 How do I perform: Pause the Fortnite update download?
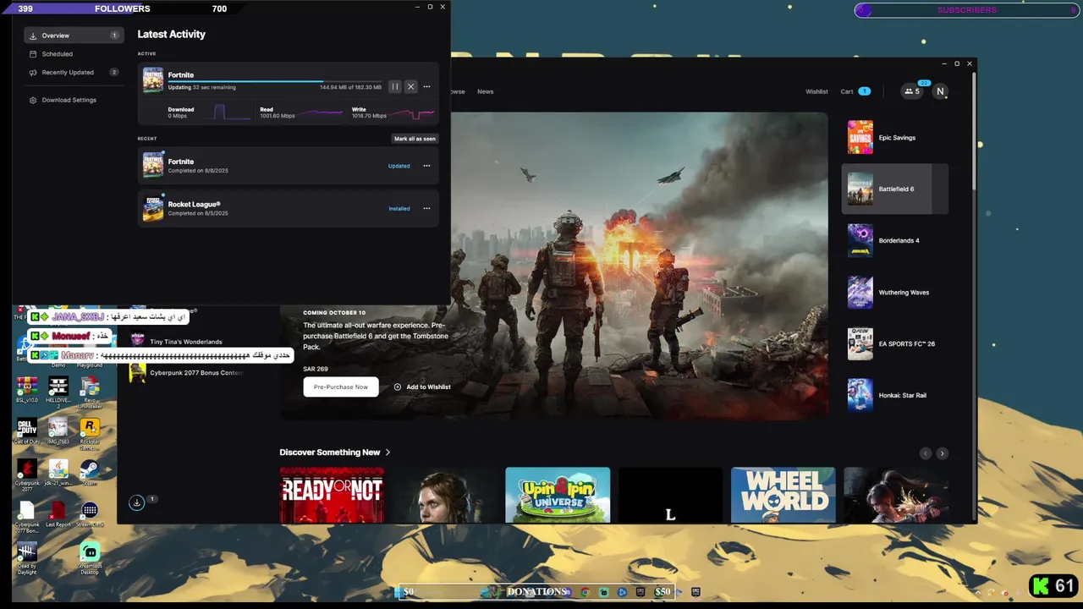pos(395,86)
